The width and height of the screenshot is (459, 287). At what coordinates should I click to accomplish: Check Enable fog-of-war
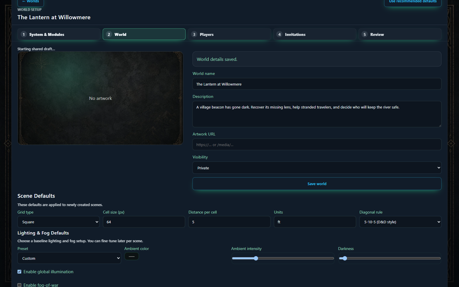20,285
